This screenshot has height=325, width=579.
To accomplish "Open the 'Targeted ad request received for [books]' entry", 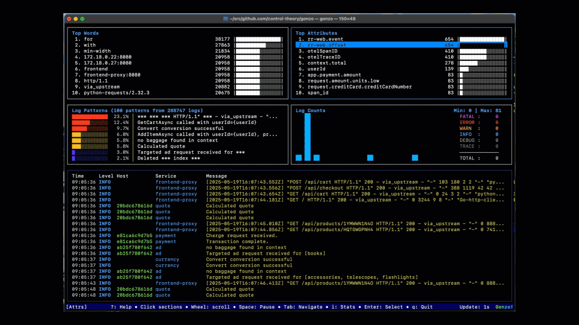I will coord(198,253).
